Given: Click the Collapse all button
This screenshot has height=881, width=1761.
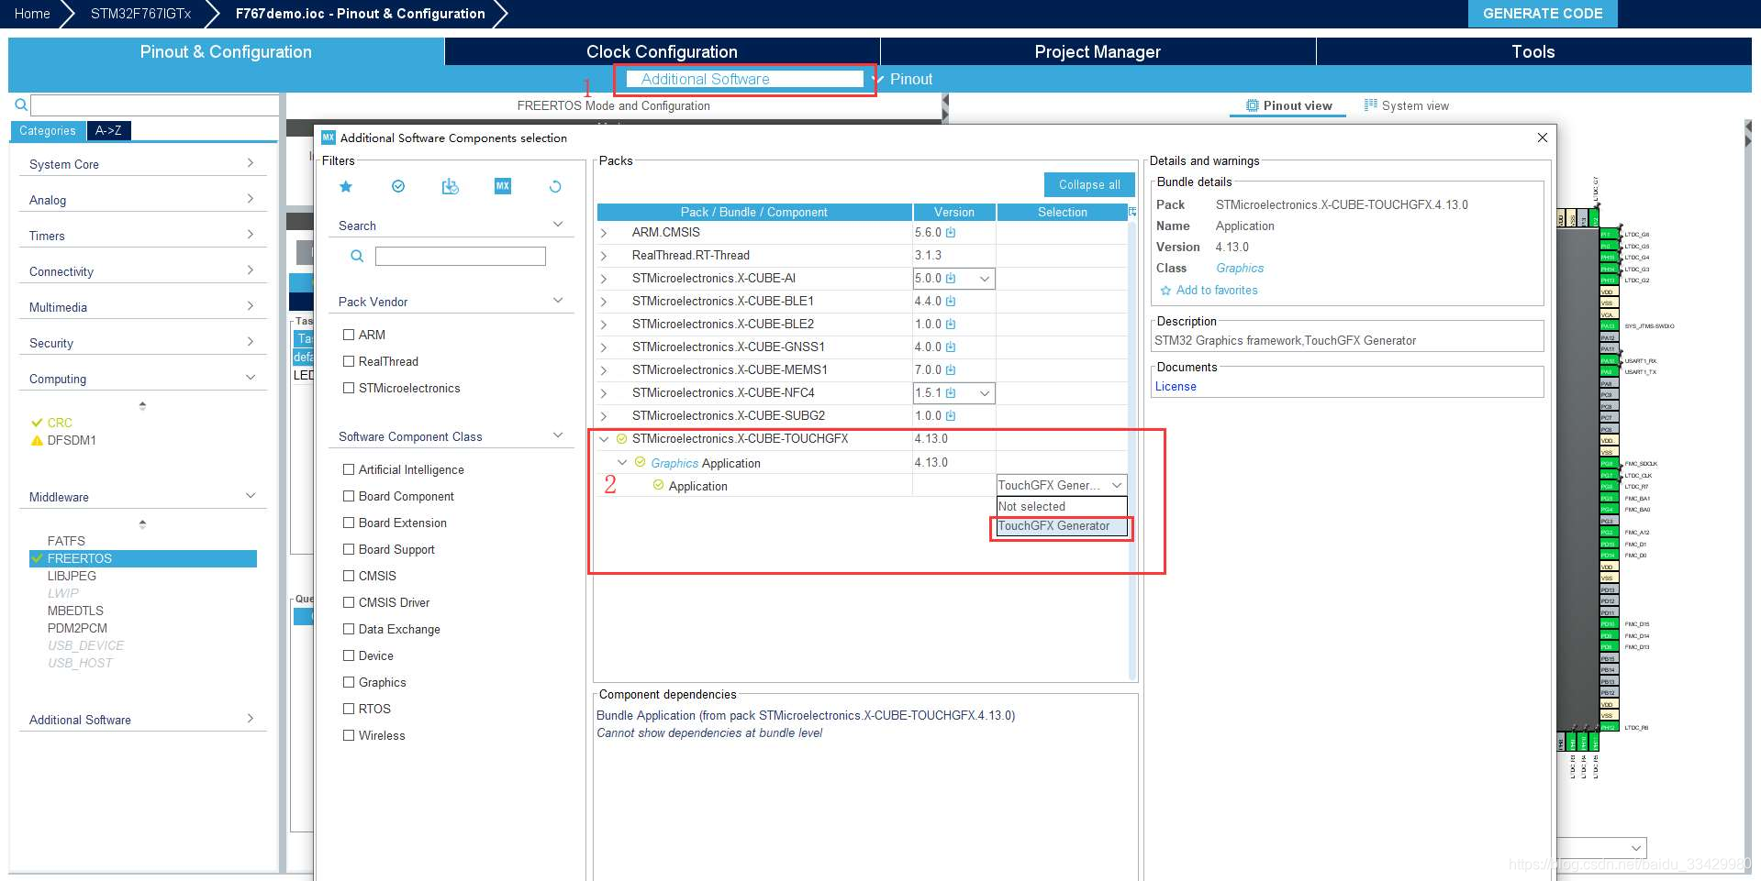Looking at the screenshot, I should coord(1089,184).
